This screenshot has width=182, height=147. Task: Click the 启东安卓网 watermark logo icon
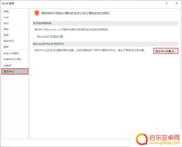142,139
